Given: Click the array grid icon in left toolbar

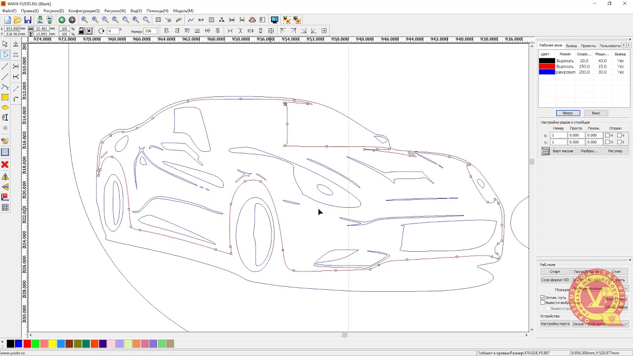Looking at the screenshot, I should [5, 208].
